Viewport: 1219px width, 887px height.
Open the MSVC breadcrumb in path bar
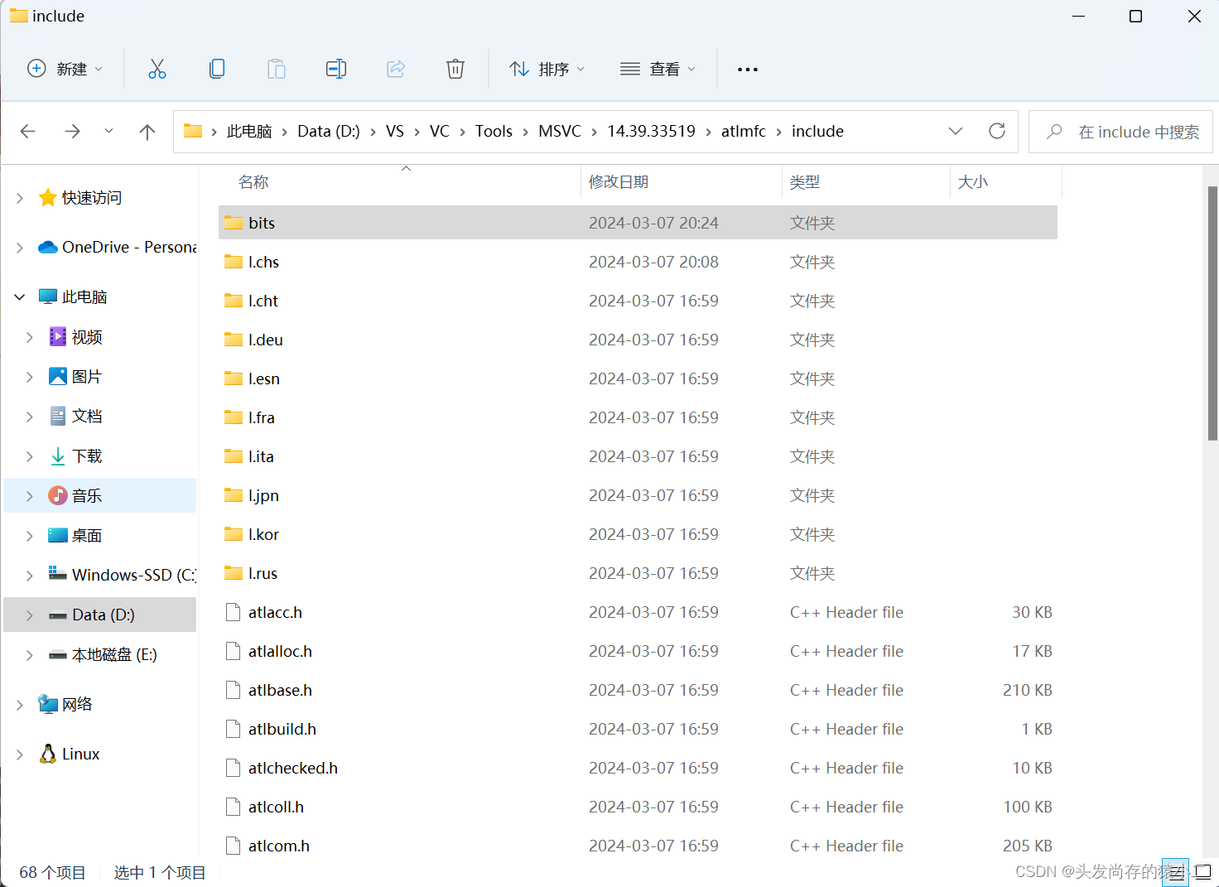[x=560, y=131]
